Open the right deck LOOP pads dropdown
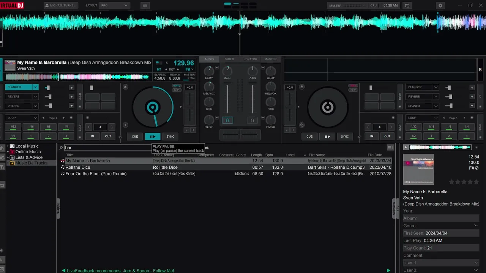The height and width of the screenshot is (273, 486). coord(422,118)
